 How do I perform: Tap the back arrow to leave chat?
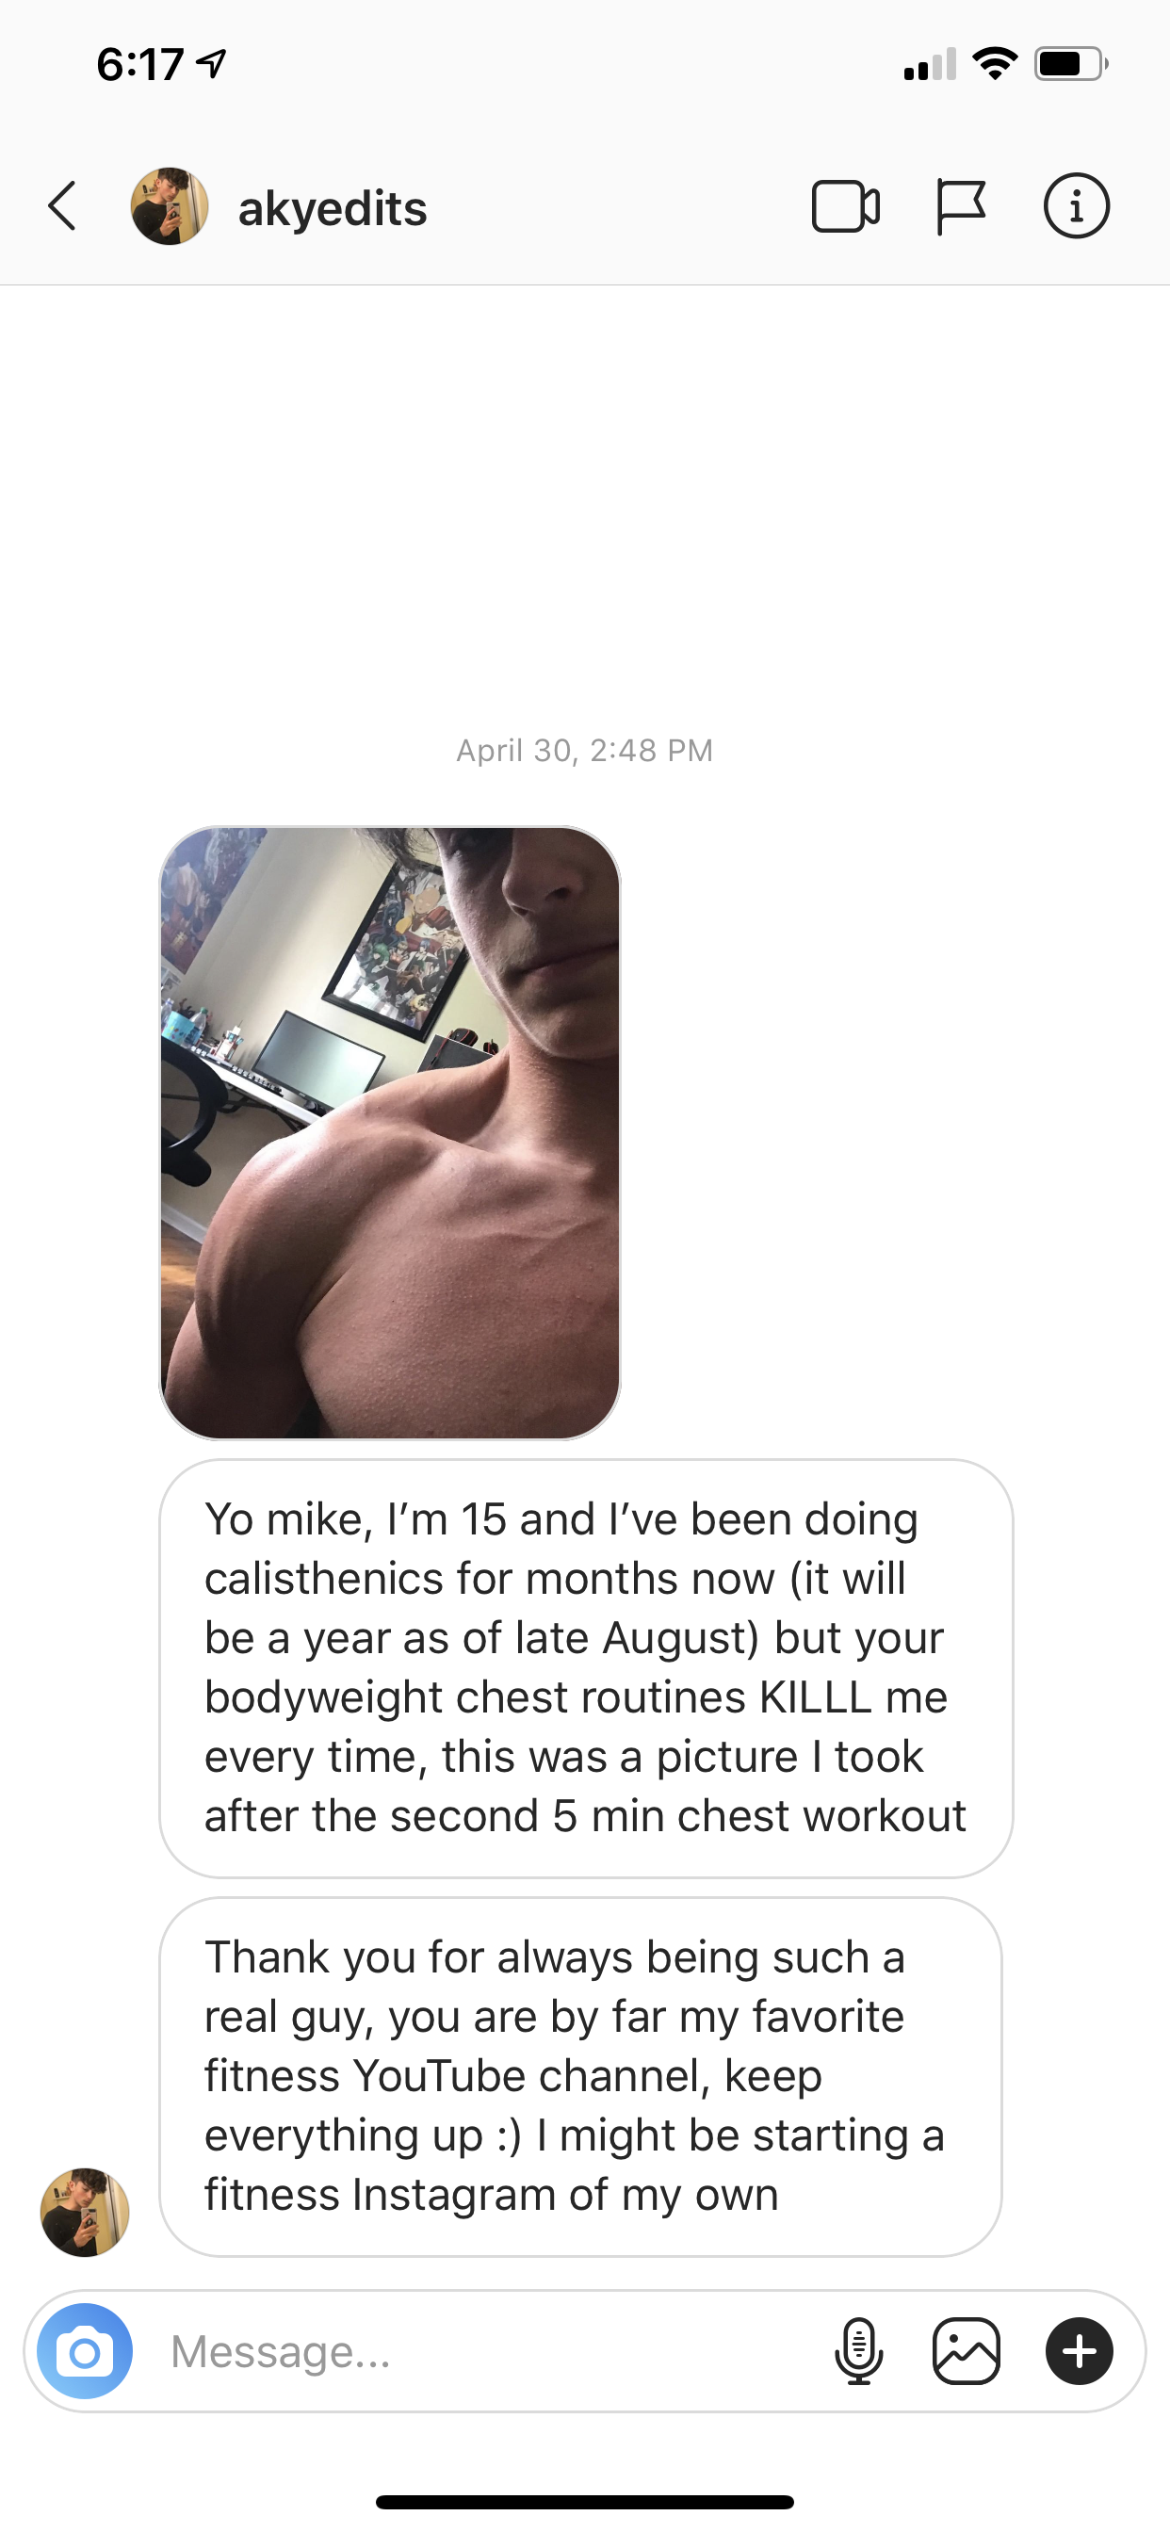pos(62,206)
